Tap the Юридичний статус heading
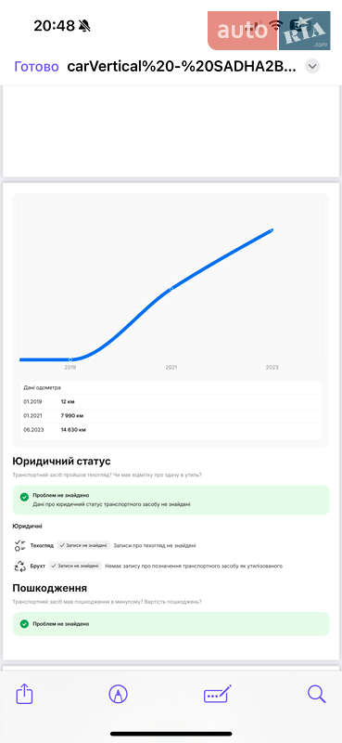This screenshot has height=743, width=342. click(x=61, y=461)
